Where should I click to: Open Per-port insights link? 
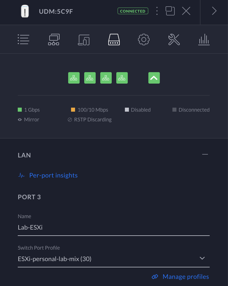[x=53, y=175]
